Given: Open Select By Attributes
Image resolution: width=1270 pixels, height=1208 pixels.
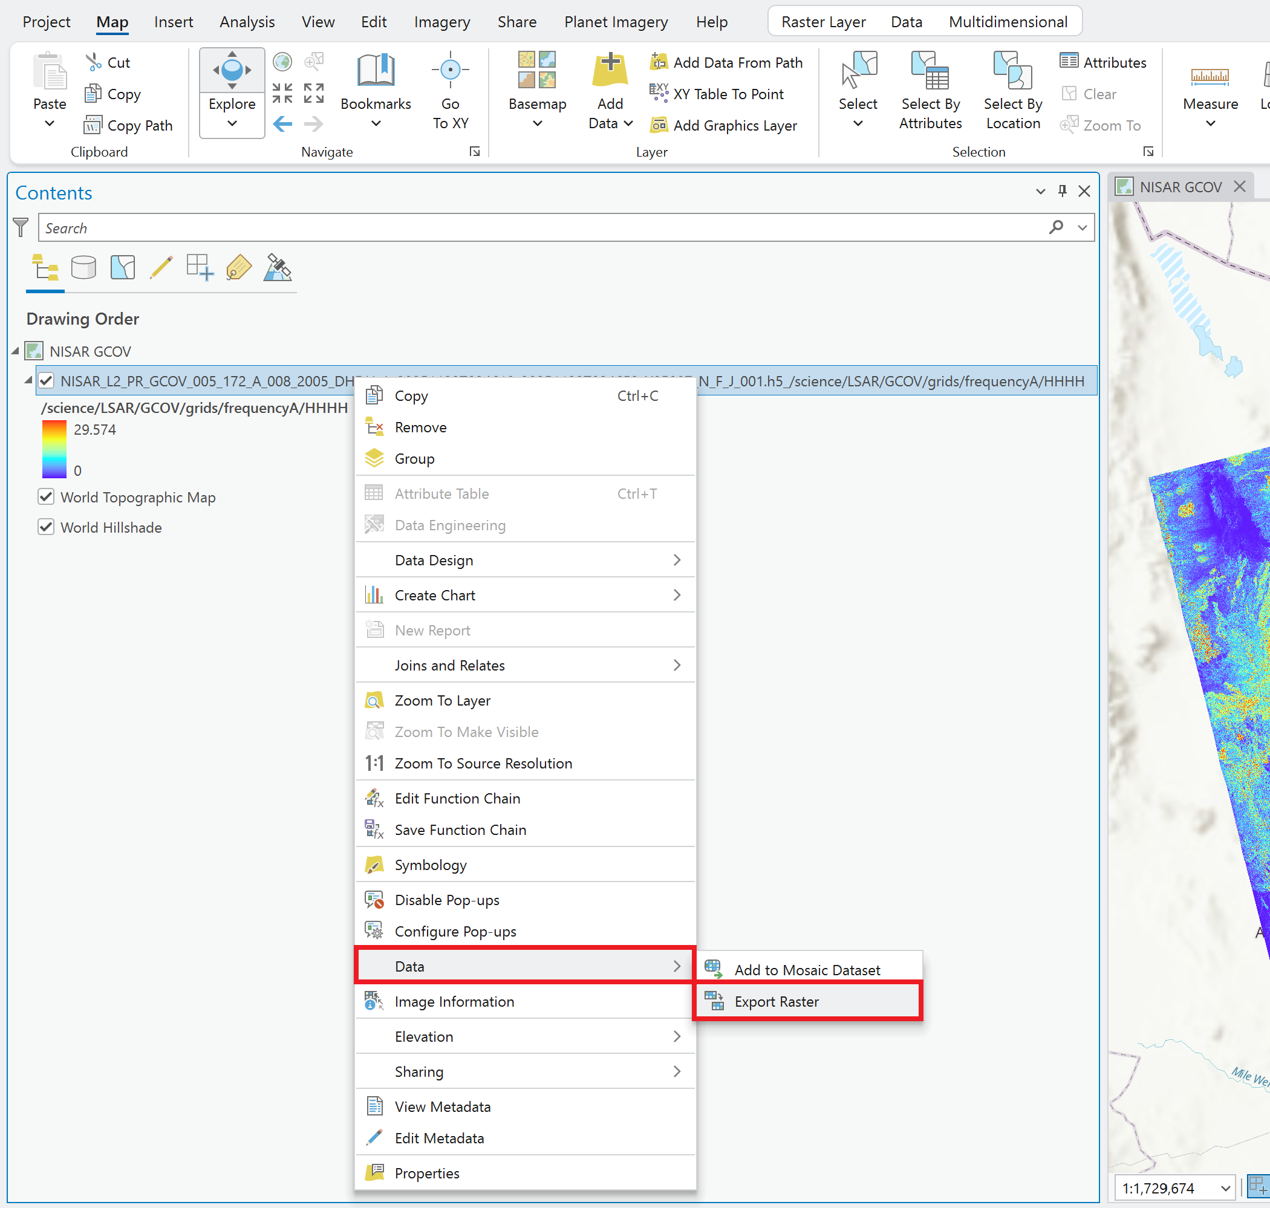Looking at the screenshot, I should [930, 90].
